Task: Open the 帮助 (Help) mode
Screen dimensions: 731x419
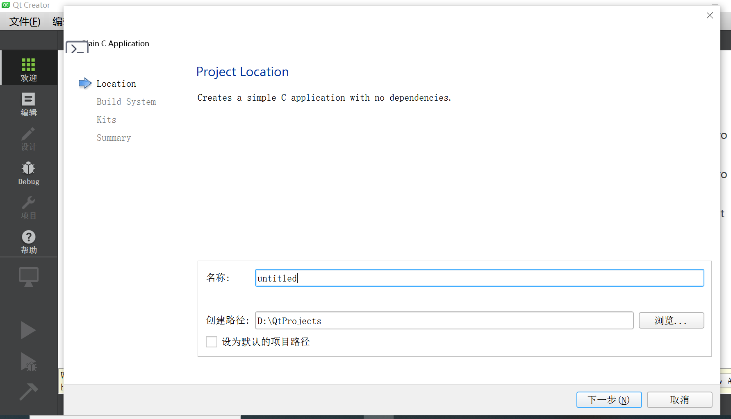Action: pos(28,241)
